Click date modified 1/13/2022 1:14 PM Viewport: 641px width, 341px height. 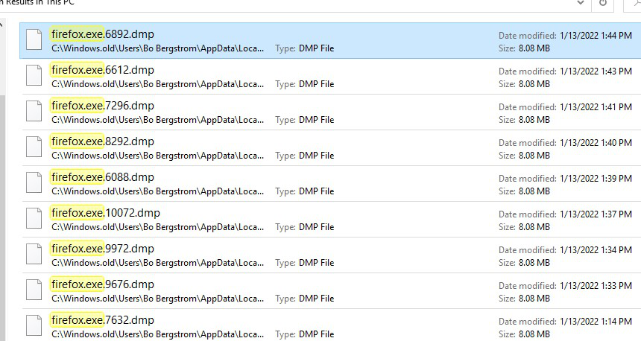[x=596, y=322]
